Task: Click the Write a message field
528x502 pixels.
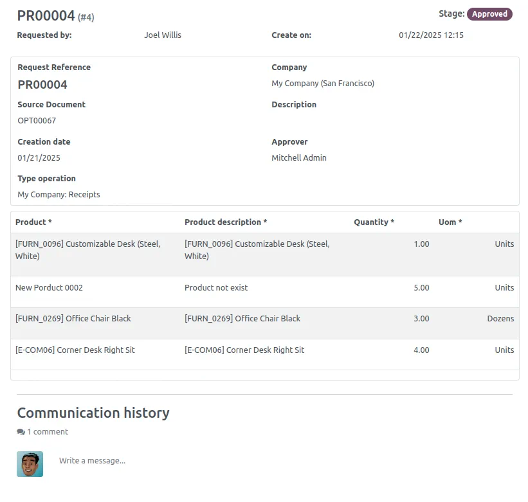Action: pos(92,460)
